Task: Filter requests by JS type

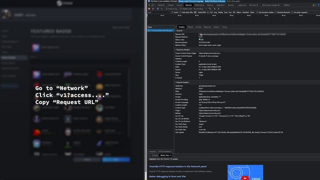Action: click(x=208, y=12)
